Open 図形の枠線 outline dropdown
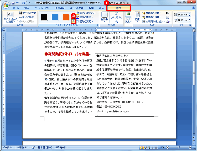This screenshot has width=197, height=151. [85, 17]
